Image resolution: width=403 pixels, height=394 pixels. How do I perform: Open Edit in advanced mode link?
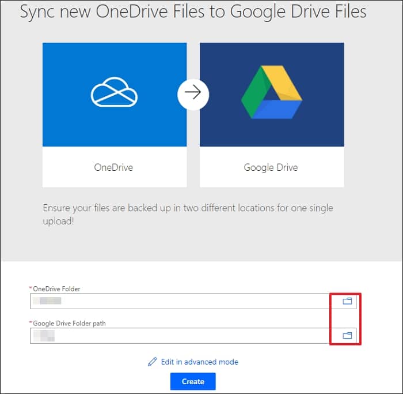click(199, 362)
